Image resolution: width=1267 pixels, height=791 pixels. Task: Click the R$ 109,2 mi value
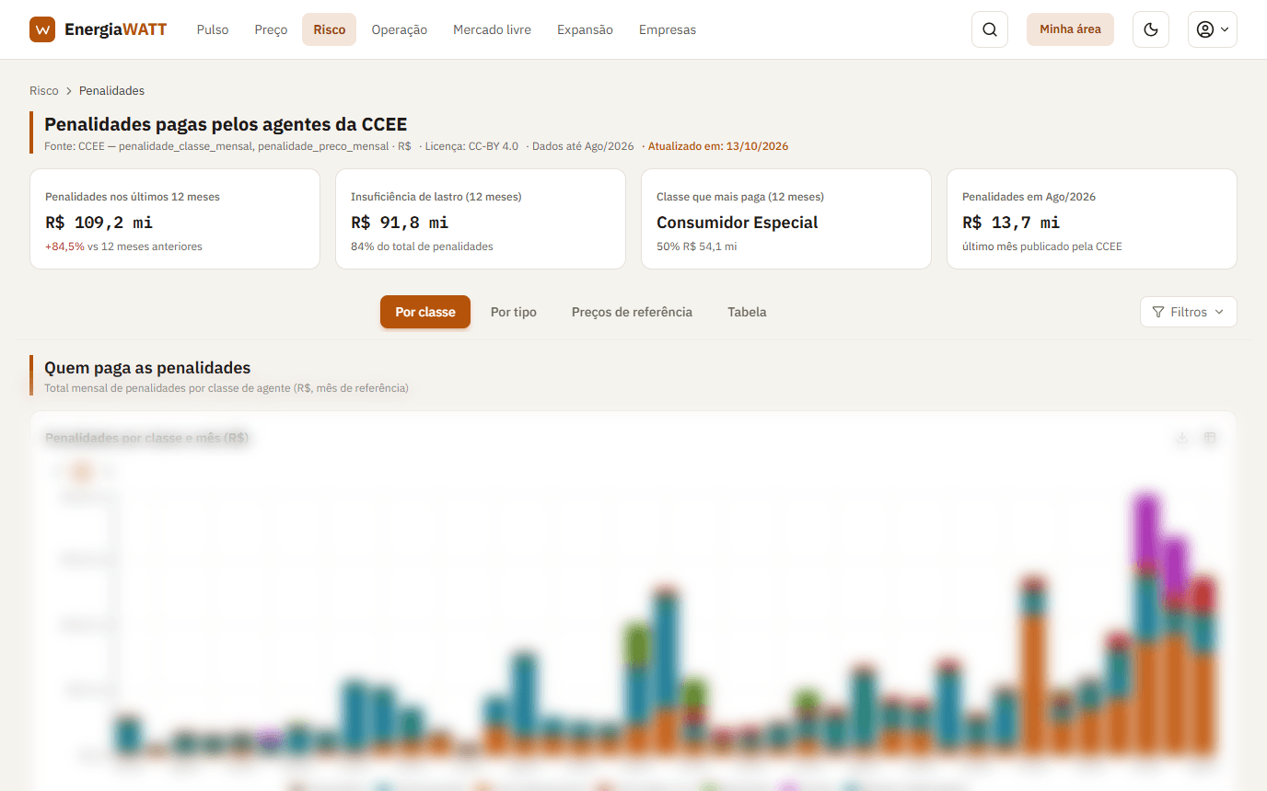click(x=99, y=223)
